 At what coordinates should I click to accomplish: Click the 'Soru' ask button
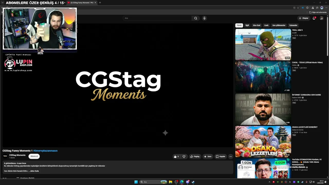(208, 156)
